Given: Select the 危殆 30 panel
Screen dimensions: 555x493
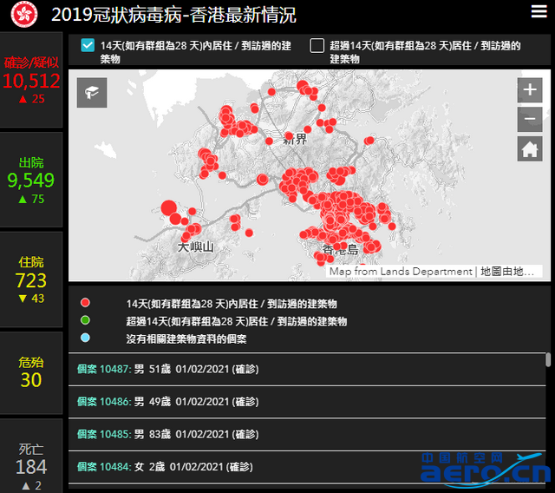Looking at the screenshot, I should coord(31,372).
